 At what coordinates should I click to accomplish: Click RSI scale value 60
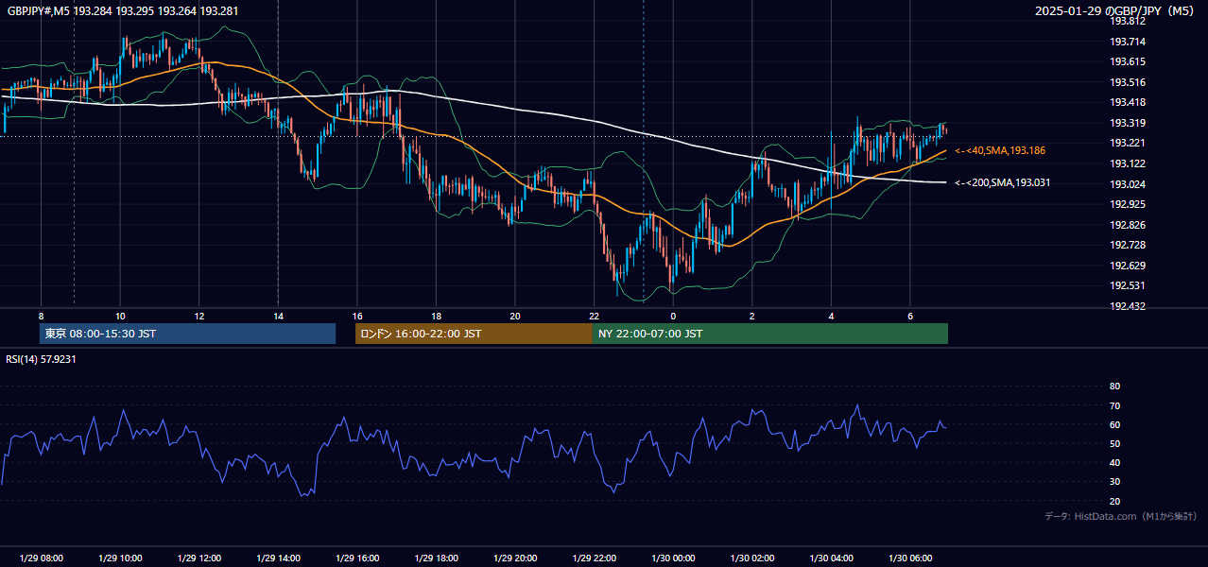tap(1114, 424)
